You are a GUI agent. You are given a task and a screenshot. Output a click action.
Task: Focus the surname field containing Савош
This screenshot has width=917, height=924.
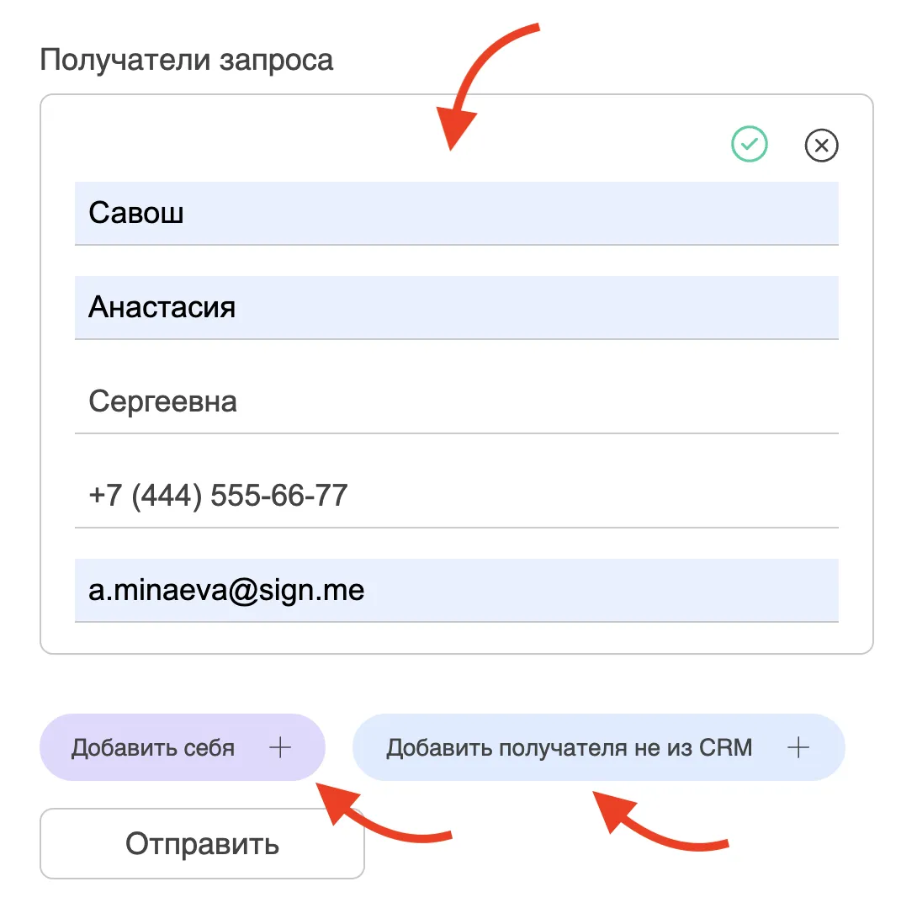point(457,213)
